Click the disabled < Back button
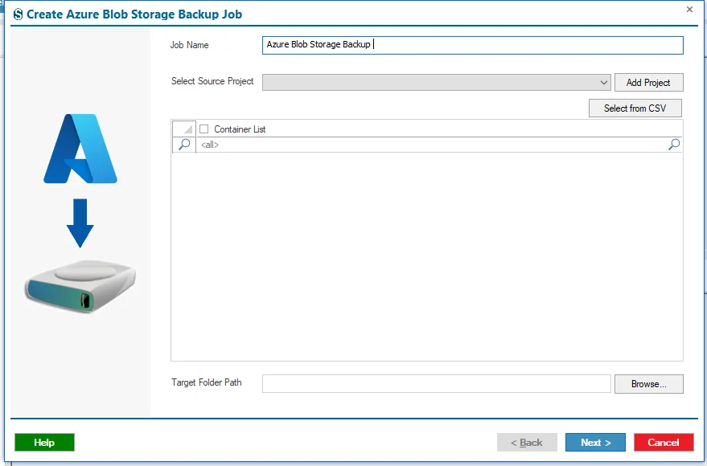Viewport: 707px width, 466px height. click(x=527, y=442)
